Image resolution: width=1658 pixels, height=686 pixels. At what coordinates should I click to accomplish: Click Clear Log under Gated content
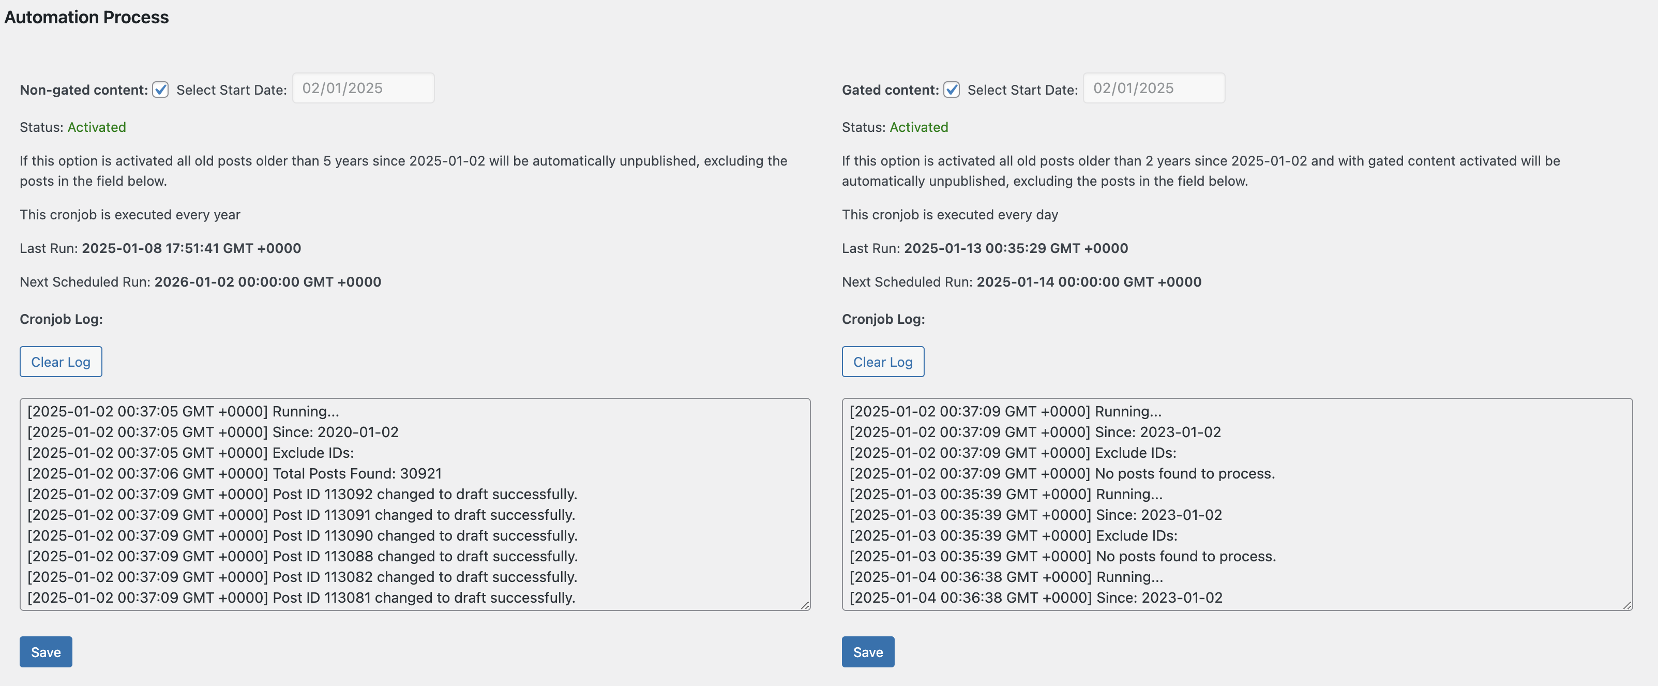882,361
